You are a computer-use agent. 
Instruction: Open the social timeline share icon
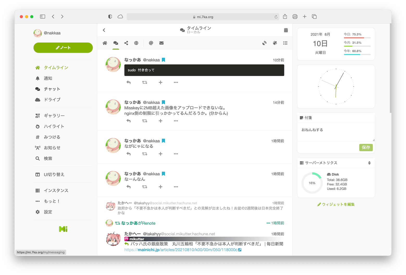126,43
